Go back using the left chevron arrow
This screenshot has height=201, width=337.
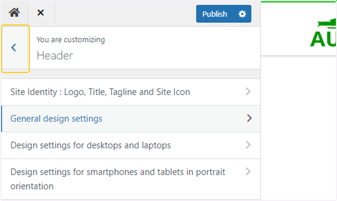pyautogui.click(x=14, y=48)
